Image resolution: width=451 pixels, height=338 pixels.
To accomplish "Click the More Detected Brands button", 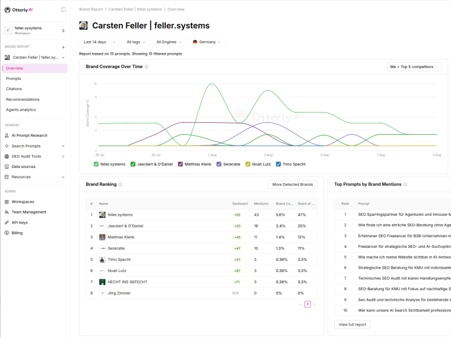I will click(293, 185).
